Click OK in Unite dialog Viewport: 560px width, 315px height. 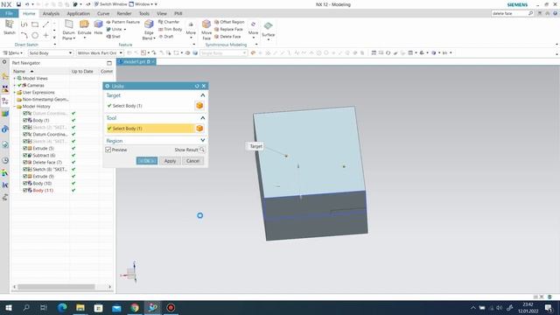coord(147,161)
